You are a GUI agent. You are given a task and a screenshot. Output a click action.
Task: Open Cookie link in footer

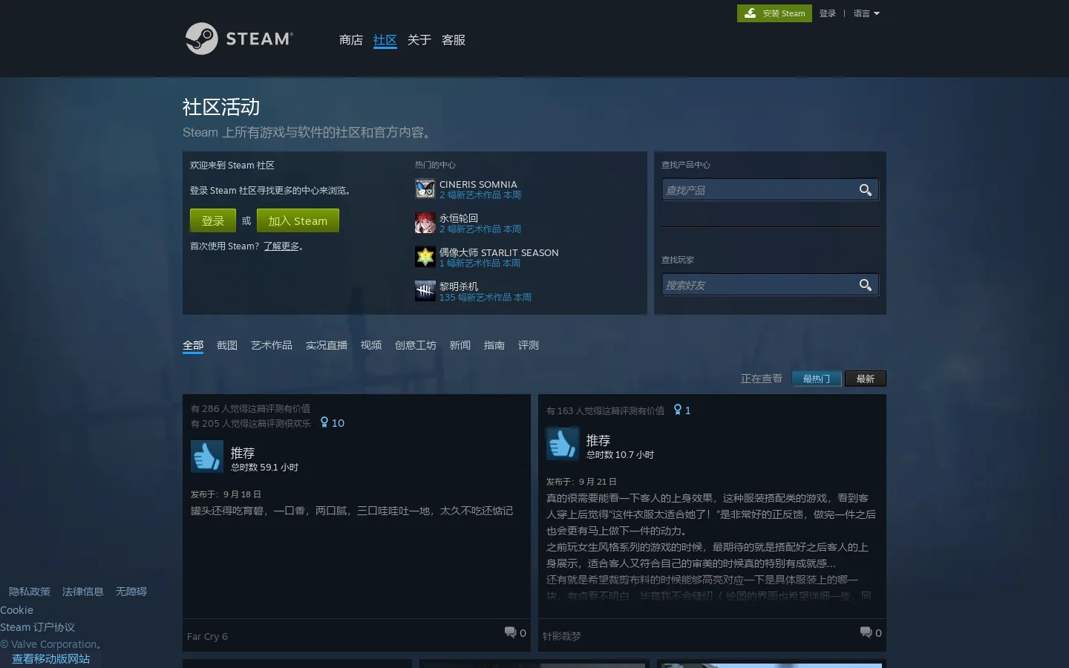[x=16, y=610]
